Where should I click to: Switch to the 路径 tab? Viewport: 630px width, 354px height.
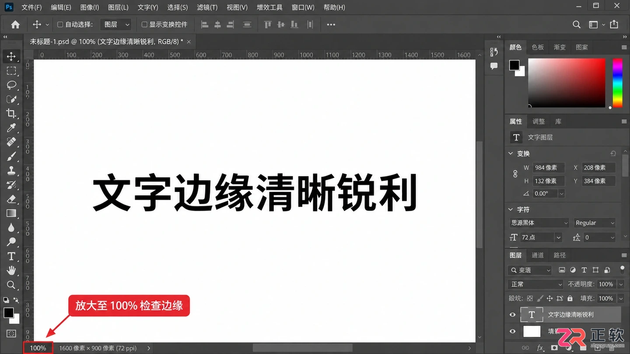560,255
